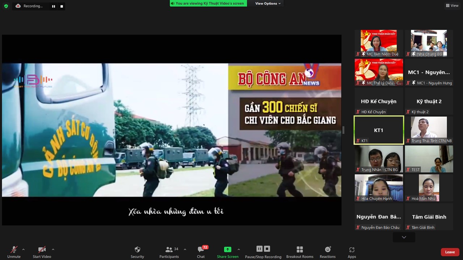Click the large 'Tâm Giải Bình' tile name
The image size is (463, 260).
pos(429,217)
